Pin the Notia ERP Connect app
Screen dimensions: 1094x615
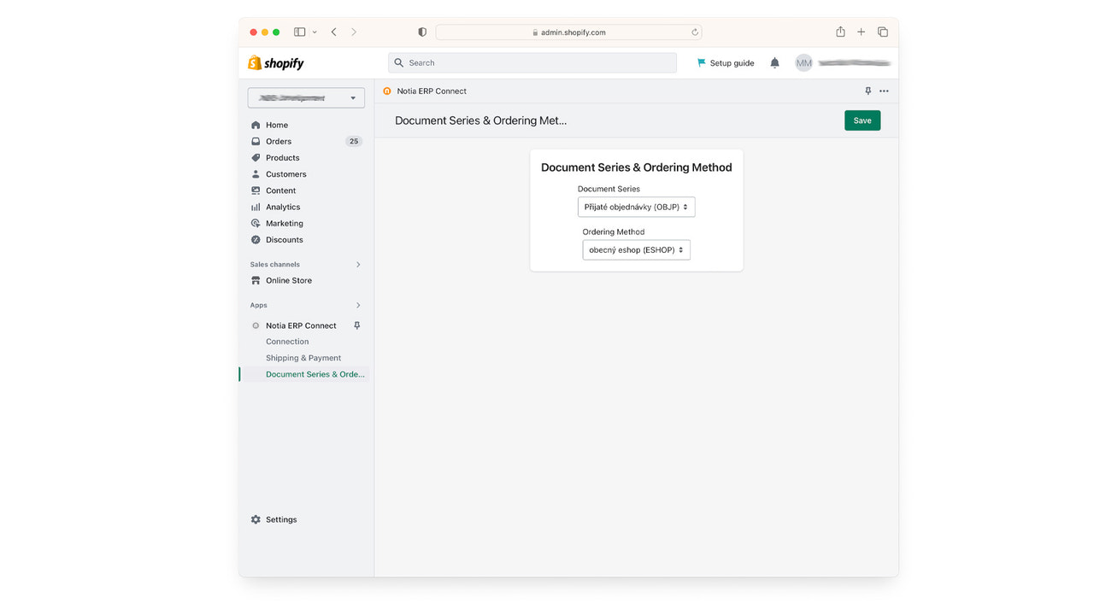point(356,325)
